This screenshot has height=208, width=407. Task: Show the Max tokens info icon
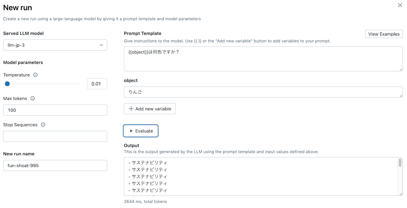point(33,98)
